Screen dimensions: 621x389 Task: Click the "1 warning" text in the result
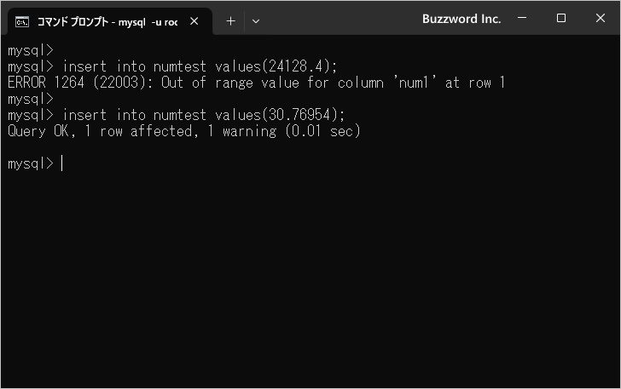(x=242, y=131)
